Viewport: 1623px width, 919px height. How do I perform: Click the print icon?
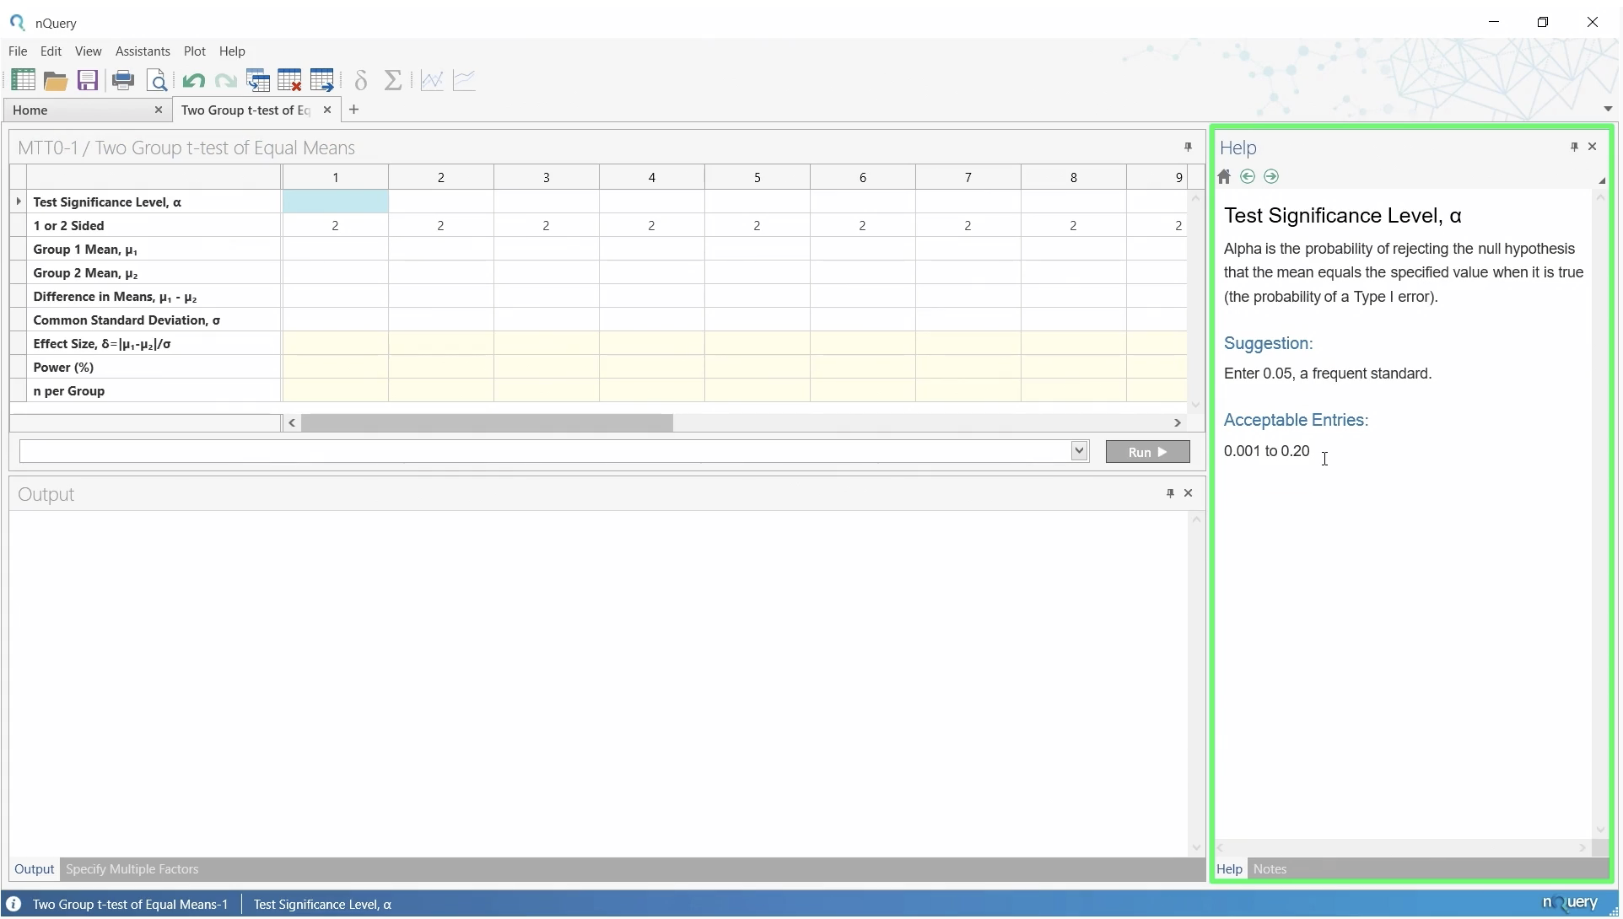pos(123,81)
